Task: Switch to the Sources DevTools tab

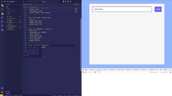Action: pos(105,70)
